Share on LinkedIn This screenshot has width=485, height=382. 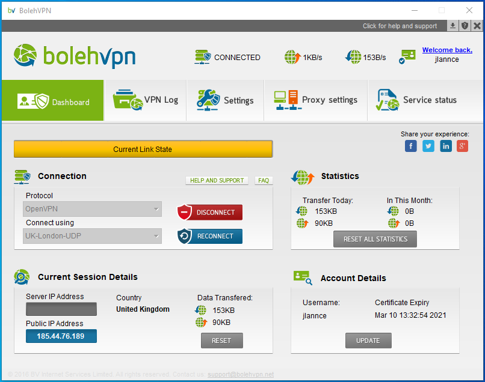pyautogui.click(x=446, y=146)
